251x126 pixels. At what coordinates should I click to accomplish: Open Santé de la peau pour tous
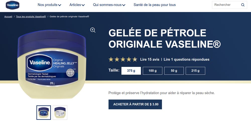click(x=155, y=5)
